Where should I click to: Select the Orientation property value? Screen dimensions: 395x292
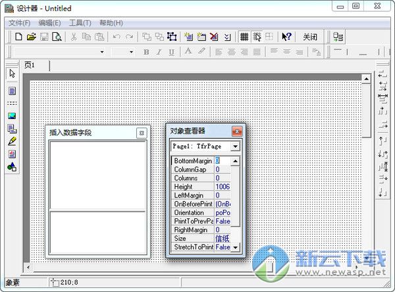click(x=223, y=212)
